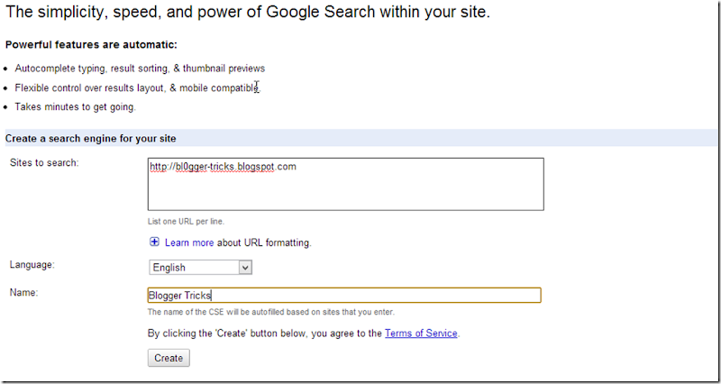Click the 'Takes minutes to get going' bullet
The height and width of the screenshot is (384, 721).
point(75,107)
